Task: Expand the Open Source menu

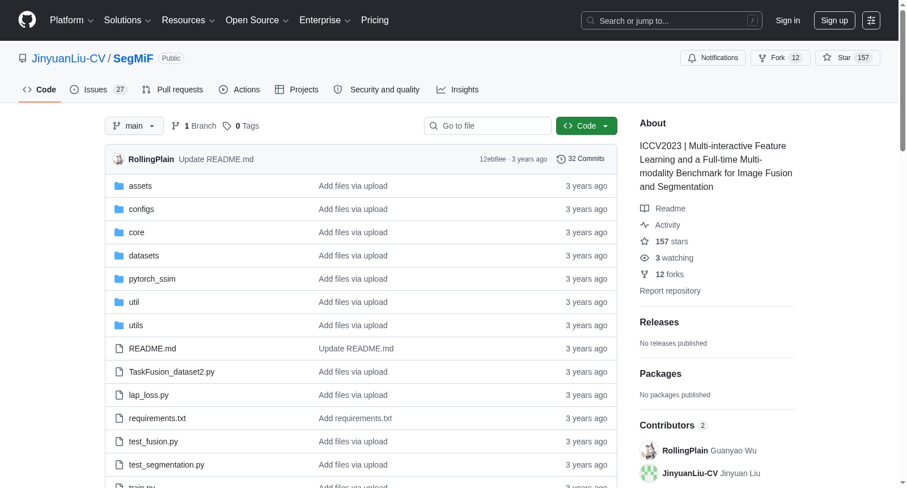Action: (257, 20)
